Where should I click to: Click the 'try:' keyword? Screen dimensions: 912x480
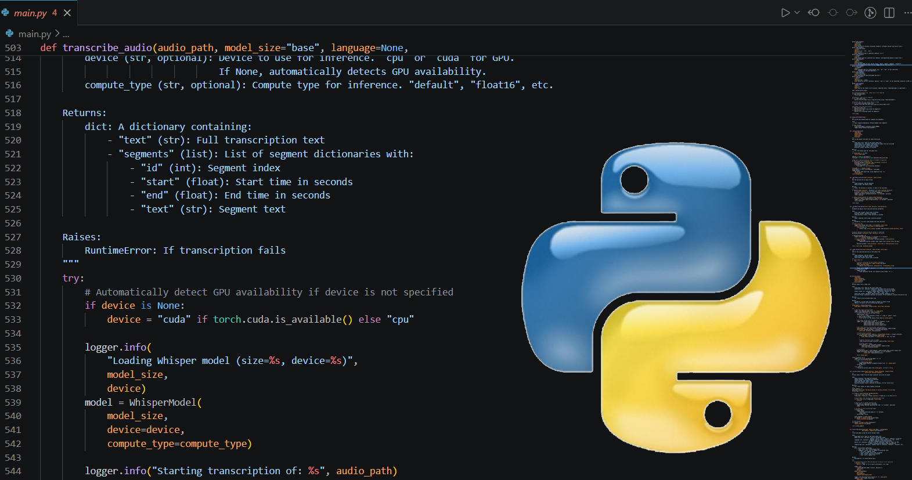point(73,279)
